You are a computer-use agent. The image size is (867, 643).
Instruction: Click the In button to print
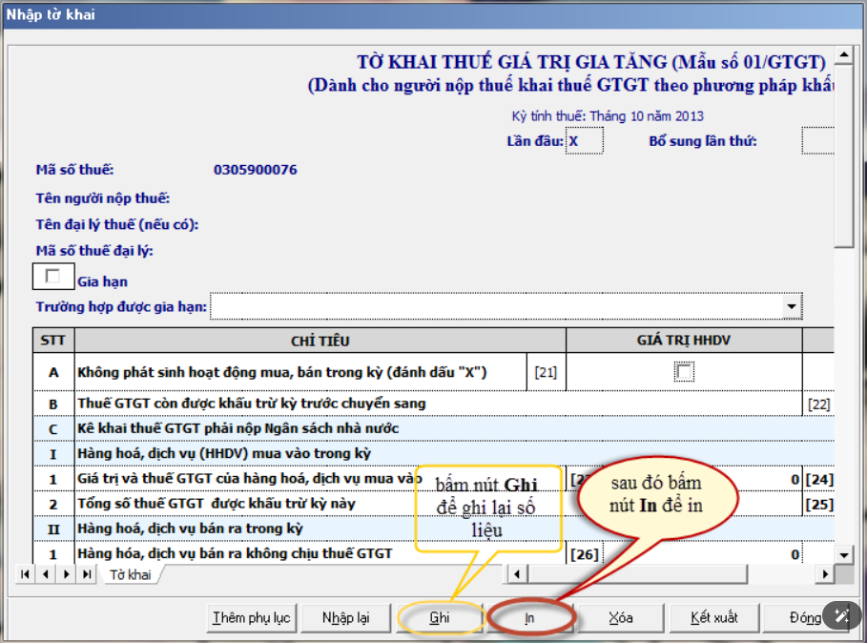click(x=529, y=617)
